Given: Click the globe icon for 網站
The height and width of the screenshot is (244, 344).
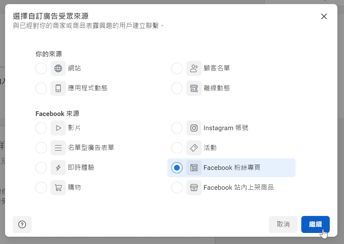Looking at the screenshot, I should click(58, 68).
